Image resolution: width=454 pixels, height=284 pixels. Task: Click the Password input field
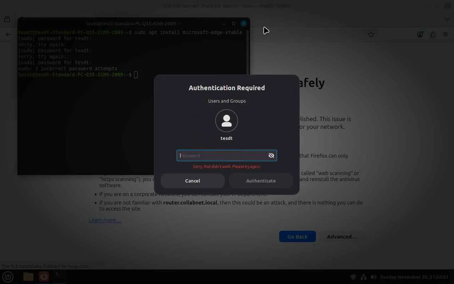click(227, 155)
